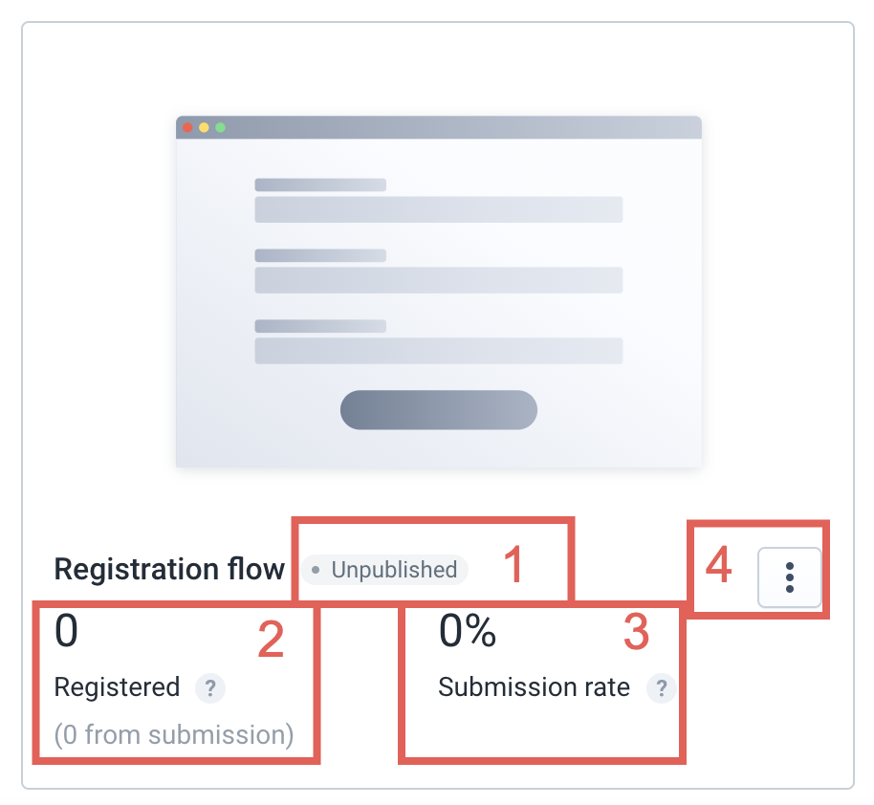The width and height of the screenshot is (874, 805).
Task: Click the Registered help question mark icon
Action: (210, 688)
